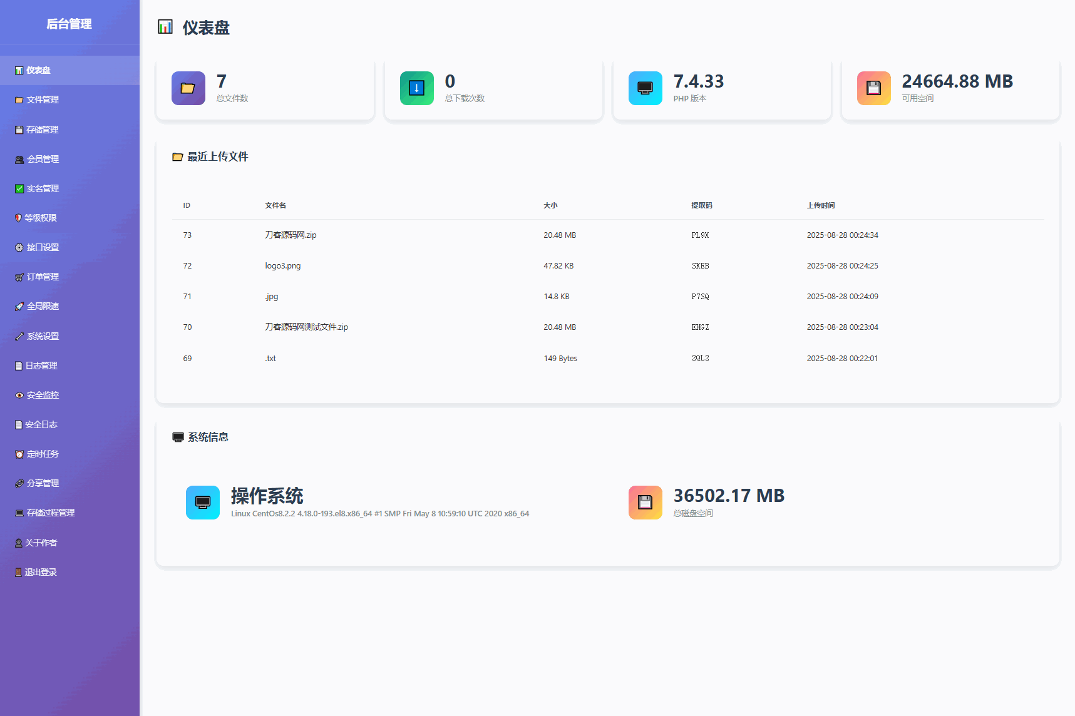Image resolution: width=1075 pixels, height=716 pixels.
Task: Click 退出登录 to log out
Action: click(x=41, y=573)
